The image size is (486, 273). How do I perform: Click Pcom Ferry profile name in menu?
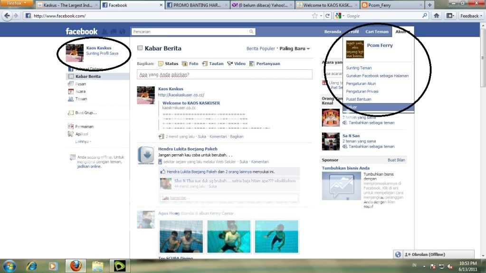coord(380,45)
